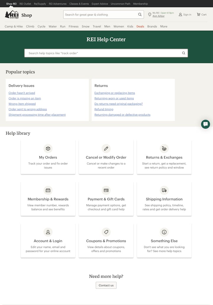213x305 pixels.
Task: Click the help search magnifier icon
Action: (183, 53)
